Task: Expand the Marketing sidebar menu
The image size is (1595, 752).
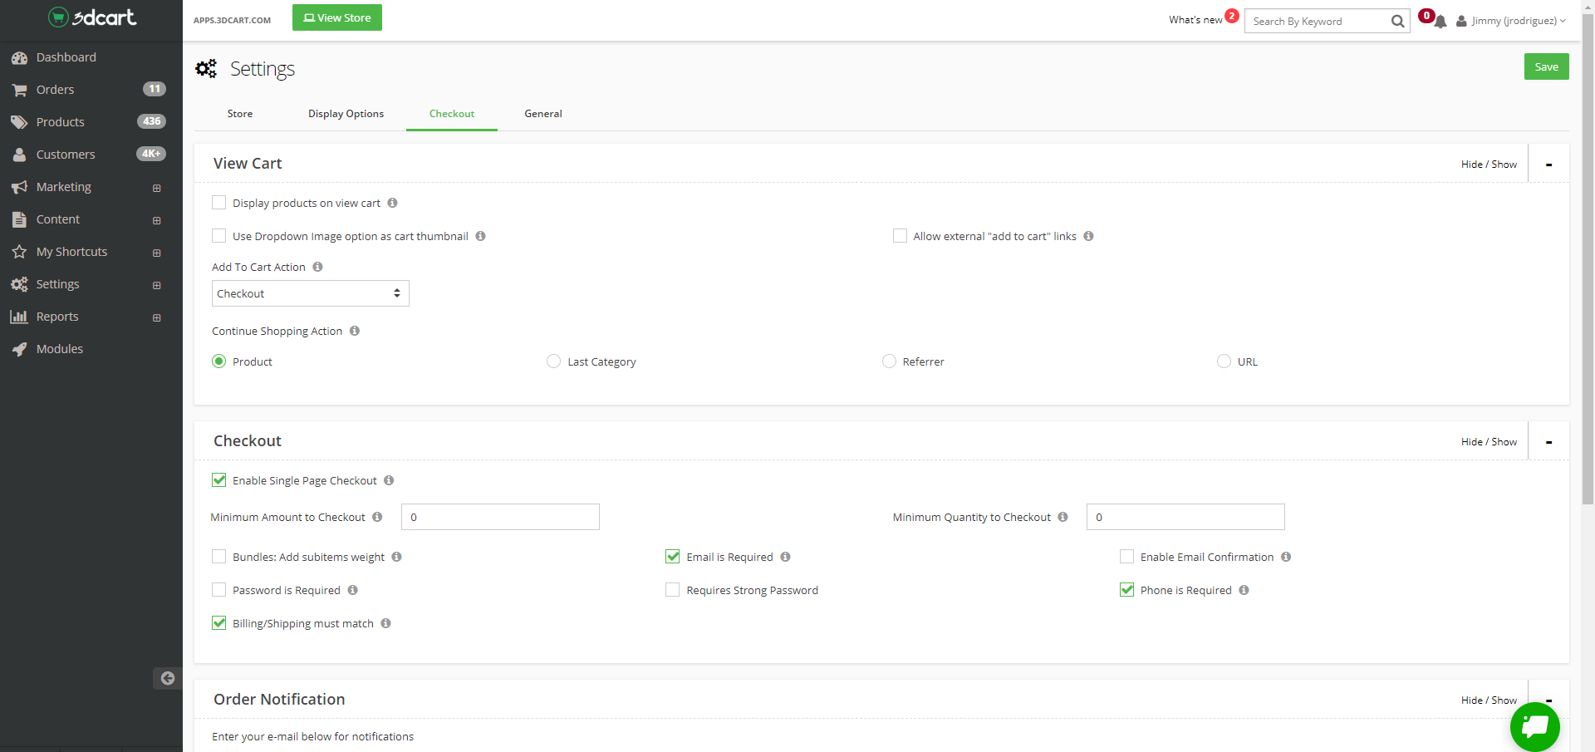Action: pos(156,188)
